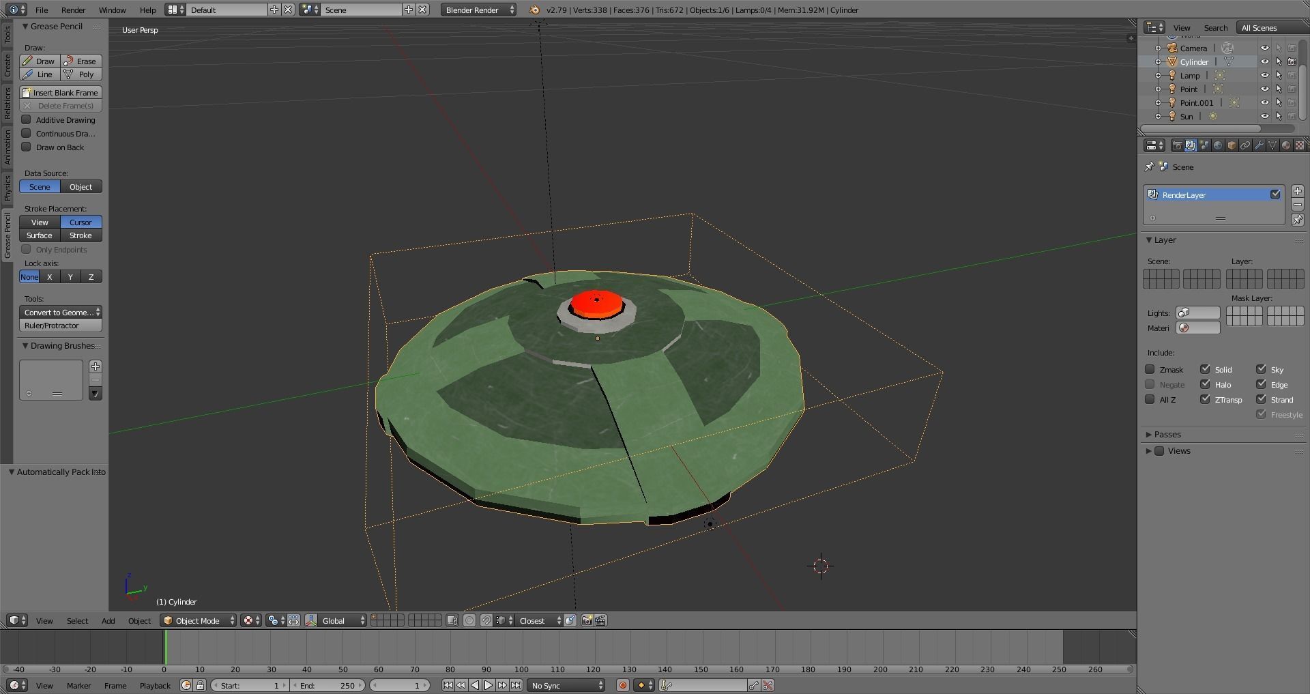
Task: Open the Select menu in the viewport header
Action: 77,620
